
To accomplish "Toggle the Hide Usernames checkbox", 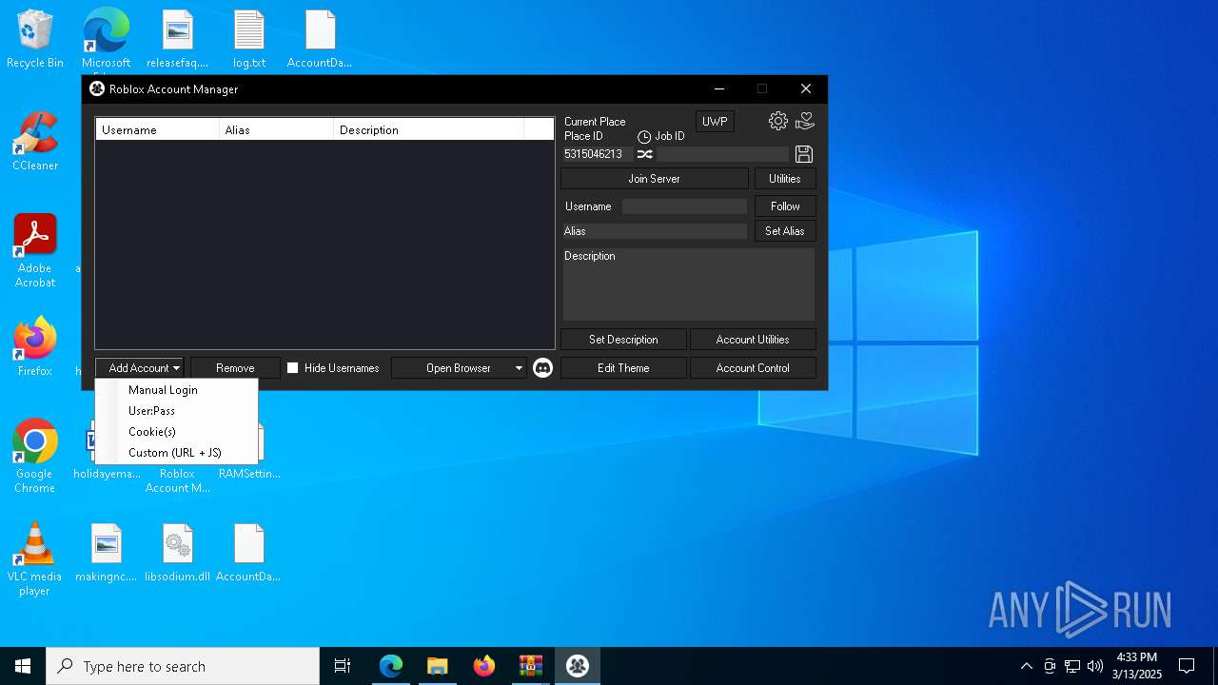I will coord(293,368).
